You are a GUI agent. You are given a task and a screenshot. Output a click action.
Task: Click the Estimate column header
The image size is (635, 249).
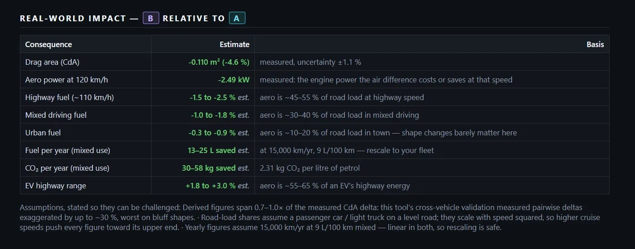(234, 44)
